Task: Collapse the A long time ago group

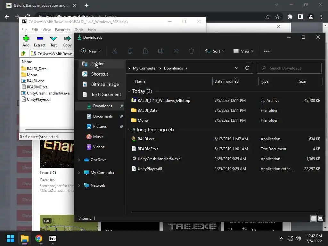Action: pos(129,130)
